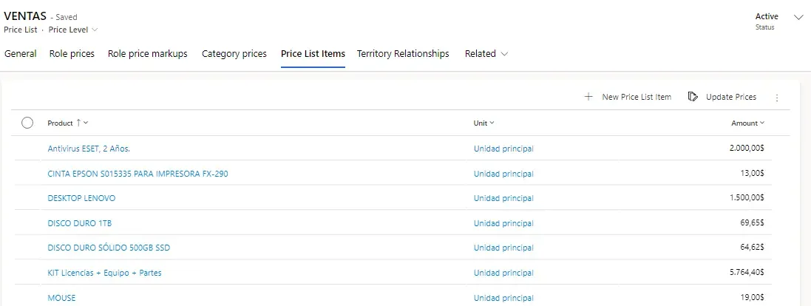Screen dimensions: 811x306
Task: Select the MOUSE row amount cell 19,00$
Action: [x=751, y=298]
